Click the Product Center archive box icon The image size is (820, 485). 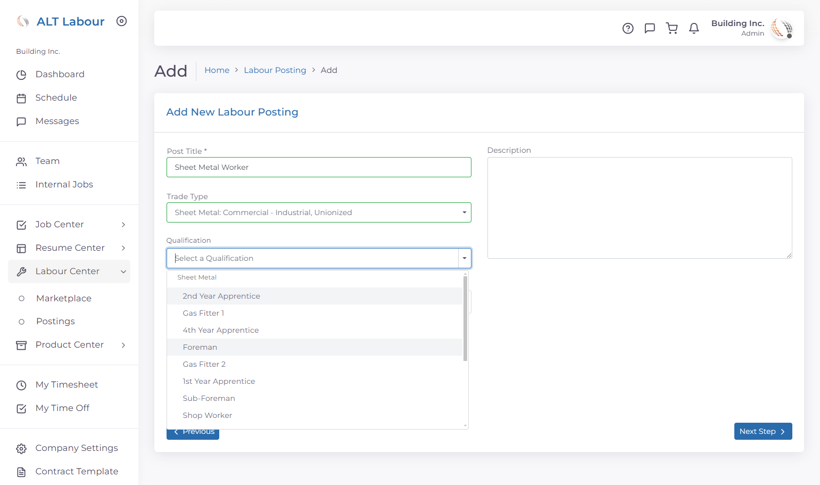click(21, 346)
